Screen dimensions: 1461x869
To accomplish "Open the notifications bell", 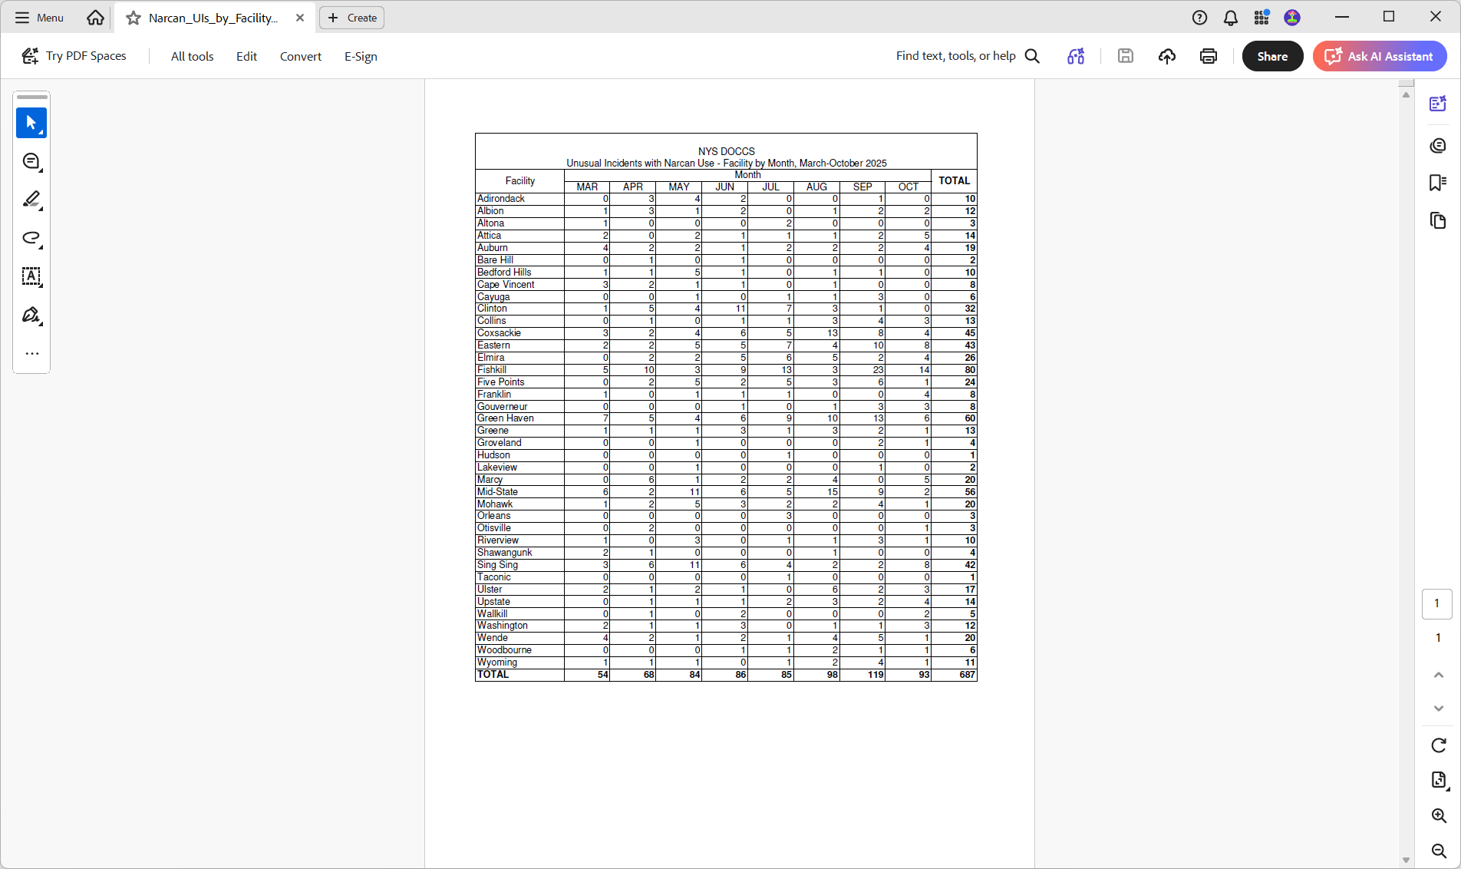I will click(x=1231, y=18).
